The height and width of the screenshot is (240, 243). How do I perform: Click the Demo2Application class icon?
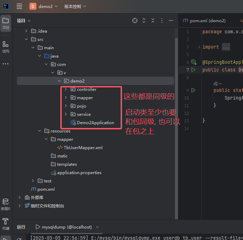click(x=73, y=122)
